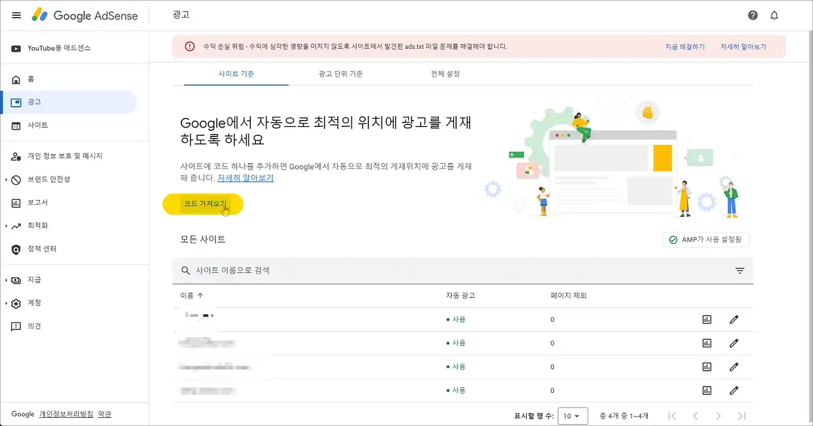Open report icon for second site row

pyautogui.click(x=707, y=343)
